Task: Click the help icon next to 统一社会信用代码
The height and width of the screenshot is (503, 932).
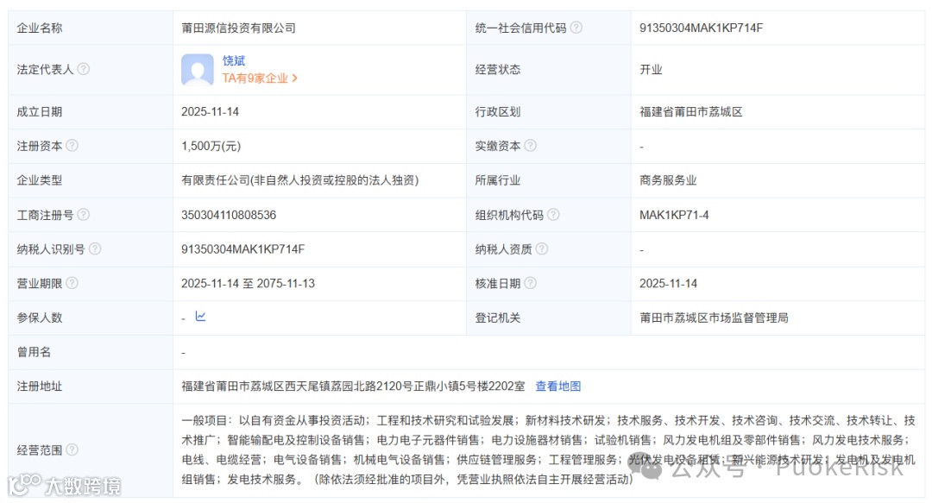Action: tap(577, 27)
